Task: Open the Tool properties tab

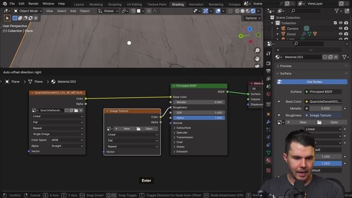Action: pos(268,53)
